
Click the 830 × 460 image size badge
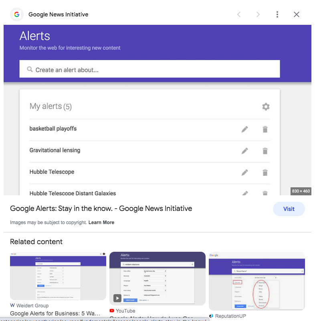(301, 191)
